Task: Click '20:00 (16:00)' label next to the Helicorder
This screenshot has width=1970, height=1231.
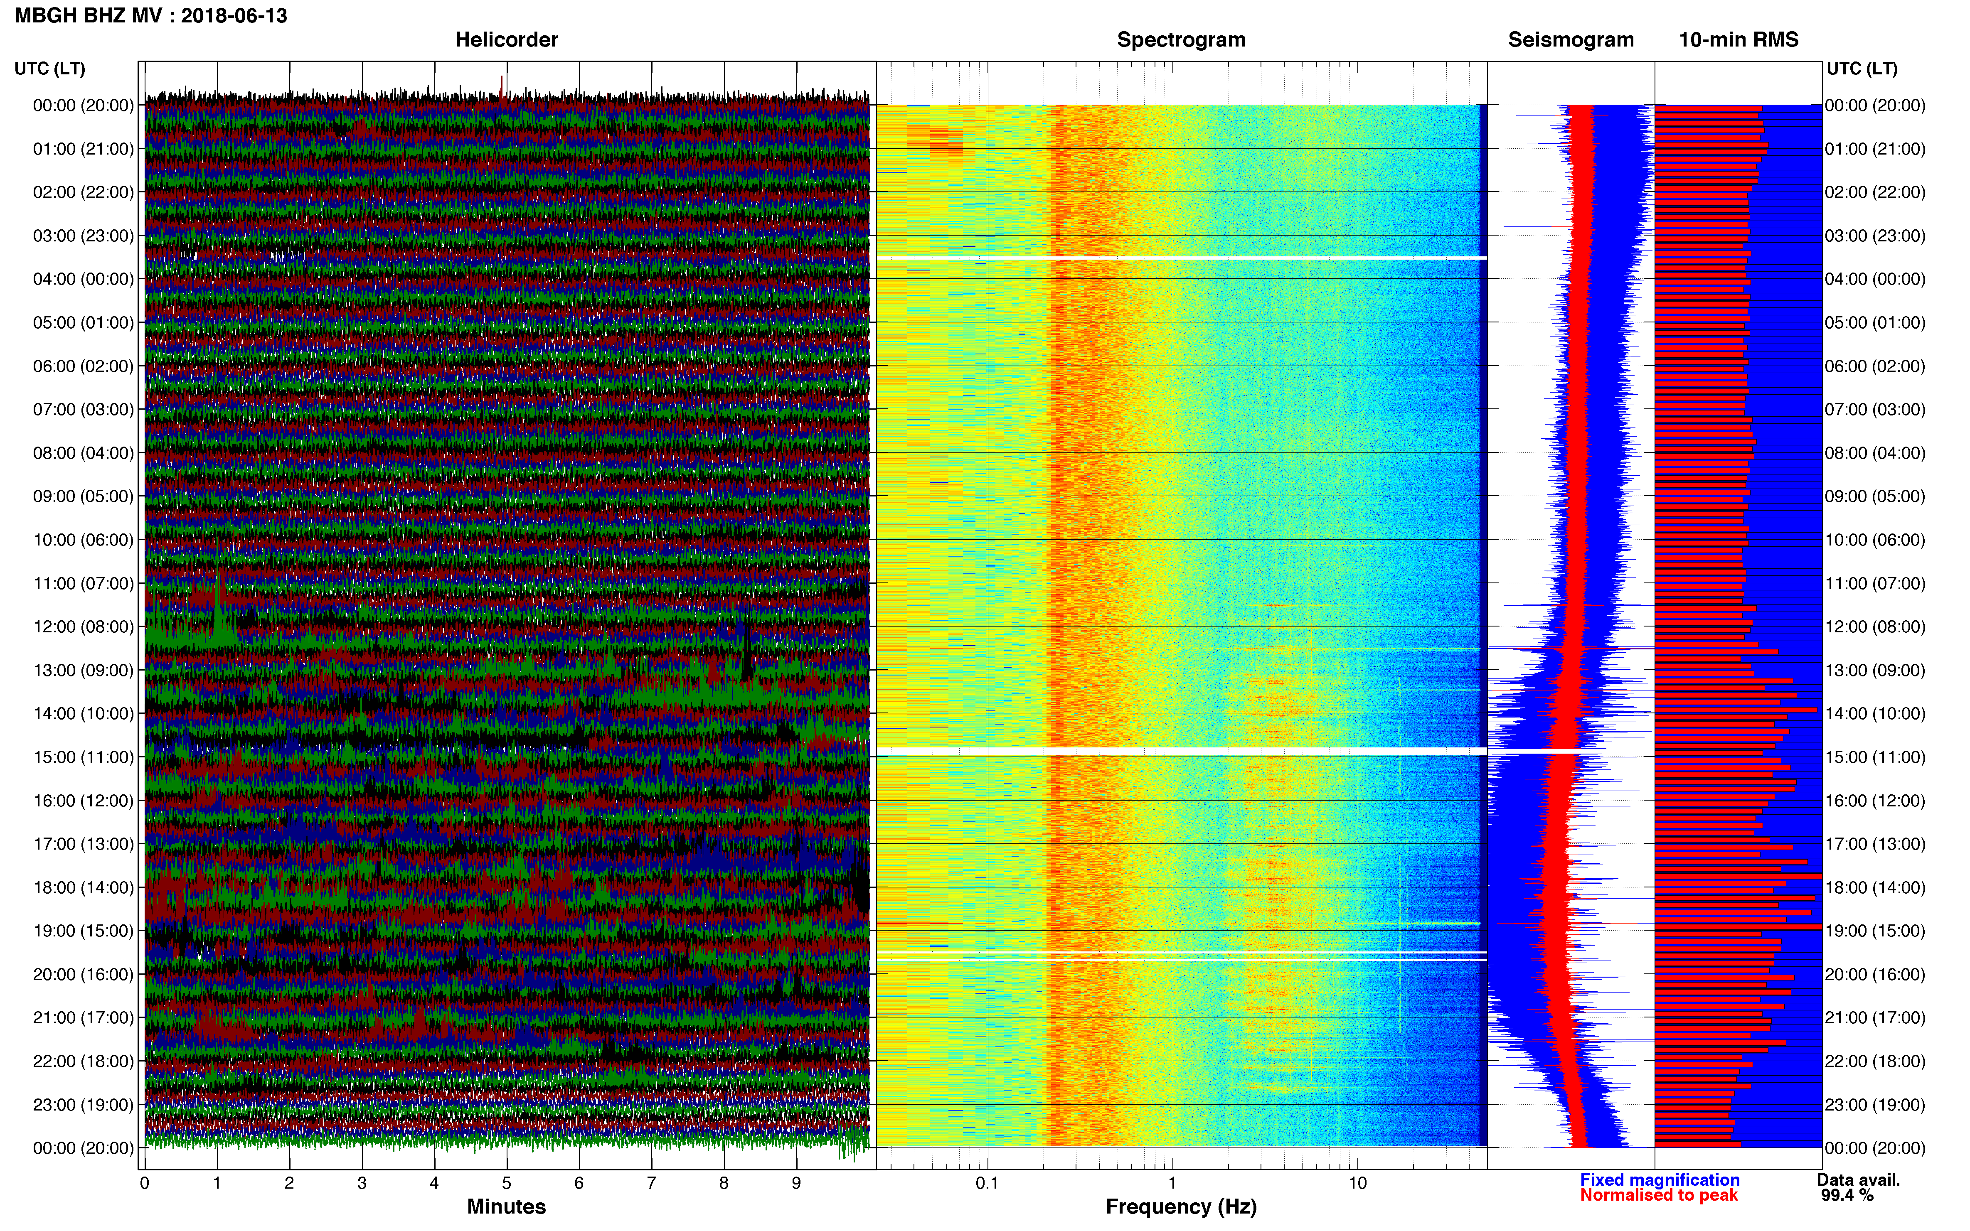Action: [x=83, y=975]
